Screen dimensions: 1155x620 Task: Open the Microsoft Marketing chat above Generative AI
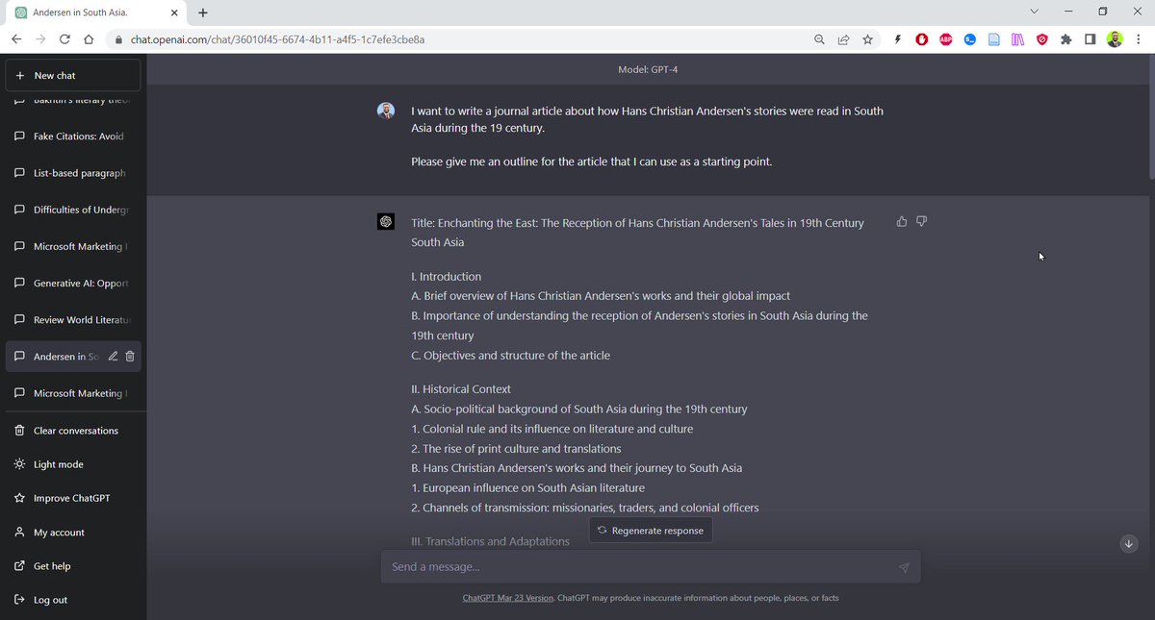coord(73,246)
